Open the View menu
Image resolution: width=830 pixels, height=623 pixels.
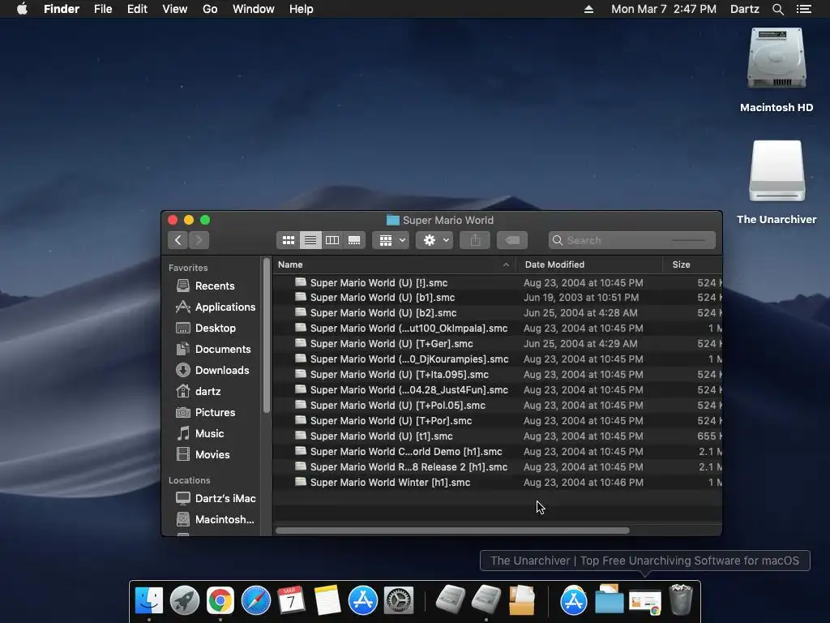point(175,9)
